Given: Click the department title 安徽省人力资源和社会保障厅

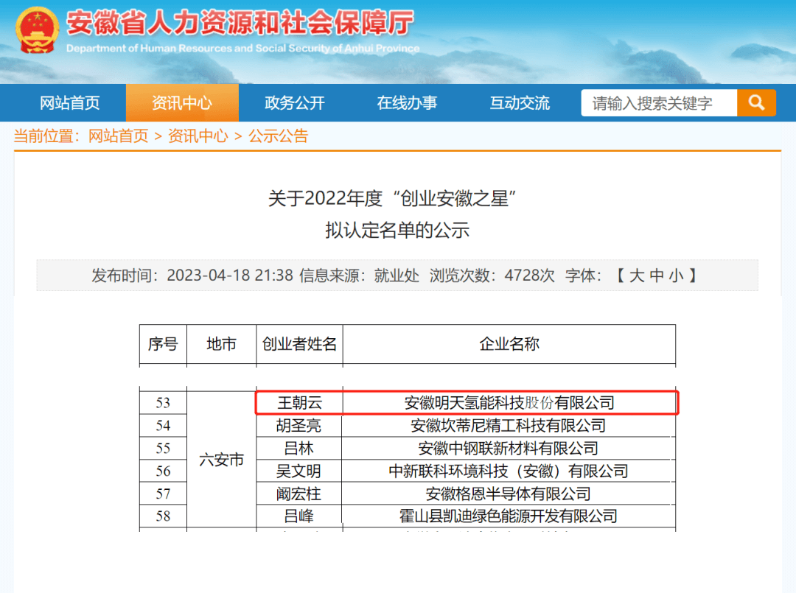Looking at the screenshot, I should tap(240, 24).
